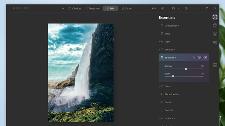
Task: Click the Black & White icon
Action: [x=162, y=94]
